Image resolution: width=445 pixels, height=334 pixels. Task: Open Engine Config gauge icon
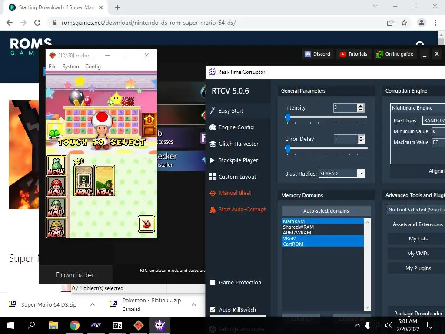click(x=213, y=127)
